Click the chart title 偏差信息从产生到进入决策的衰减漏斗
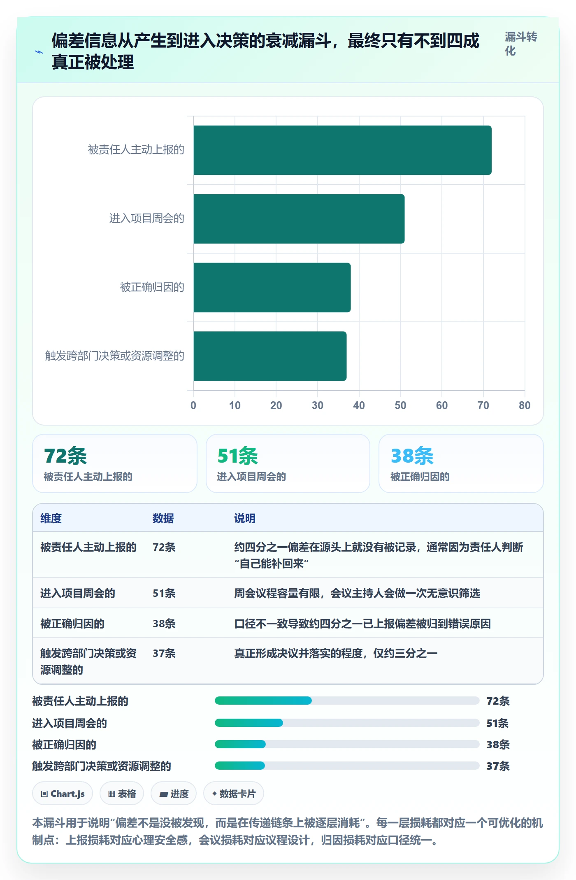 (x=265, y=51)
